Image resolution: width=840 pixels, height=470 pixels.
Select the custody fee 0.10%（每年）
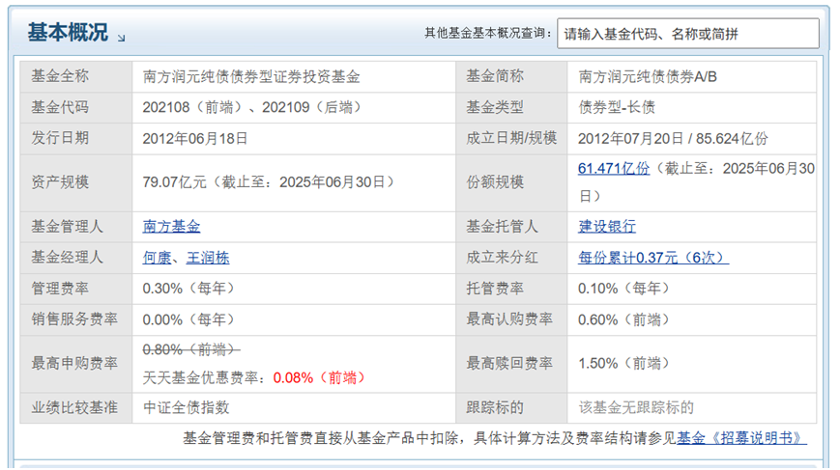626,289
